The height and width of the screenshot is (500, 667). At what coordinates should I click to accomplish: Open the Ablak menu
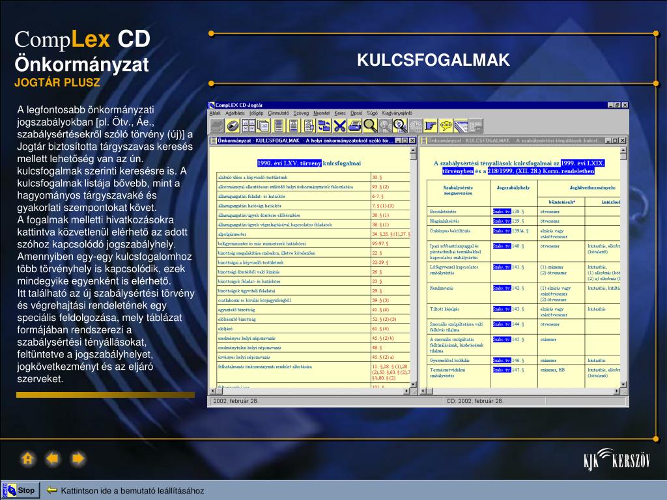click(215, 113)
